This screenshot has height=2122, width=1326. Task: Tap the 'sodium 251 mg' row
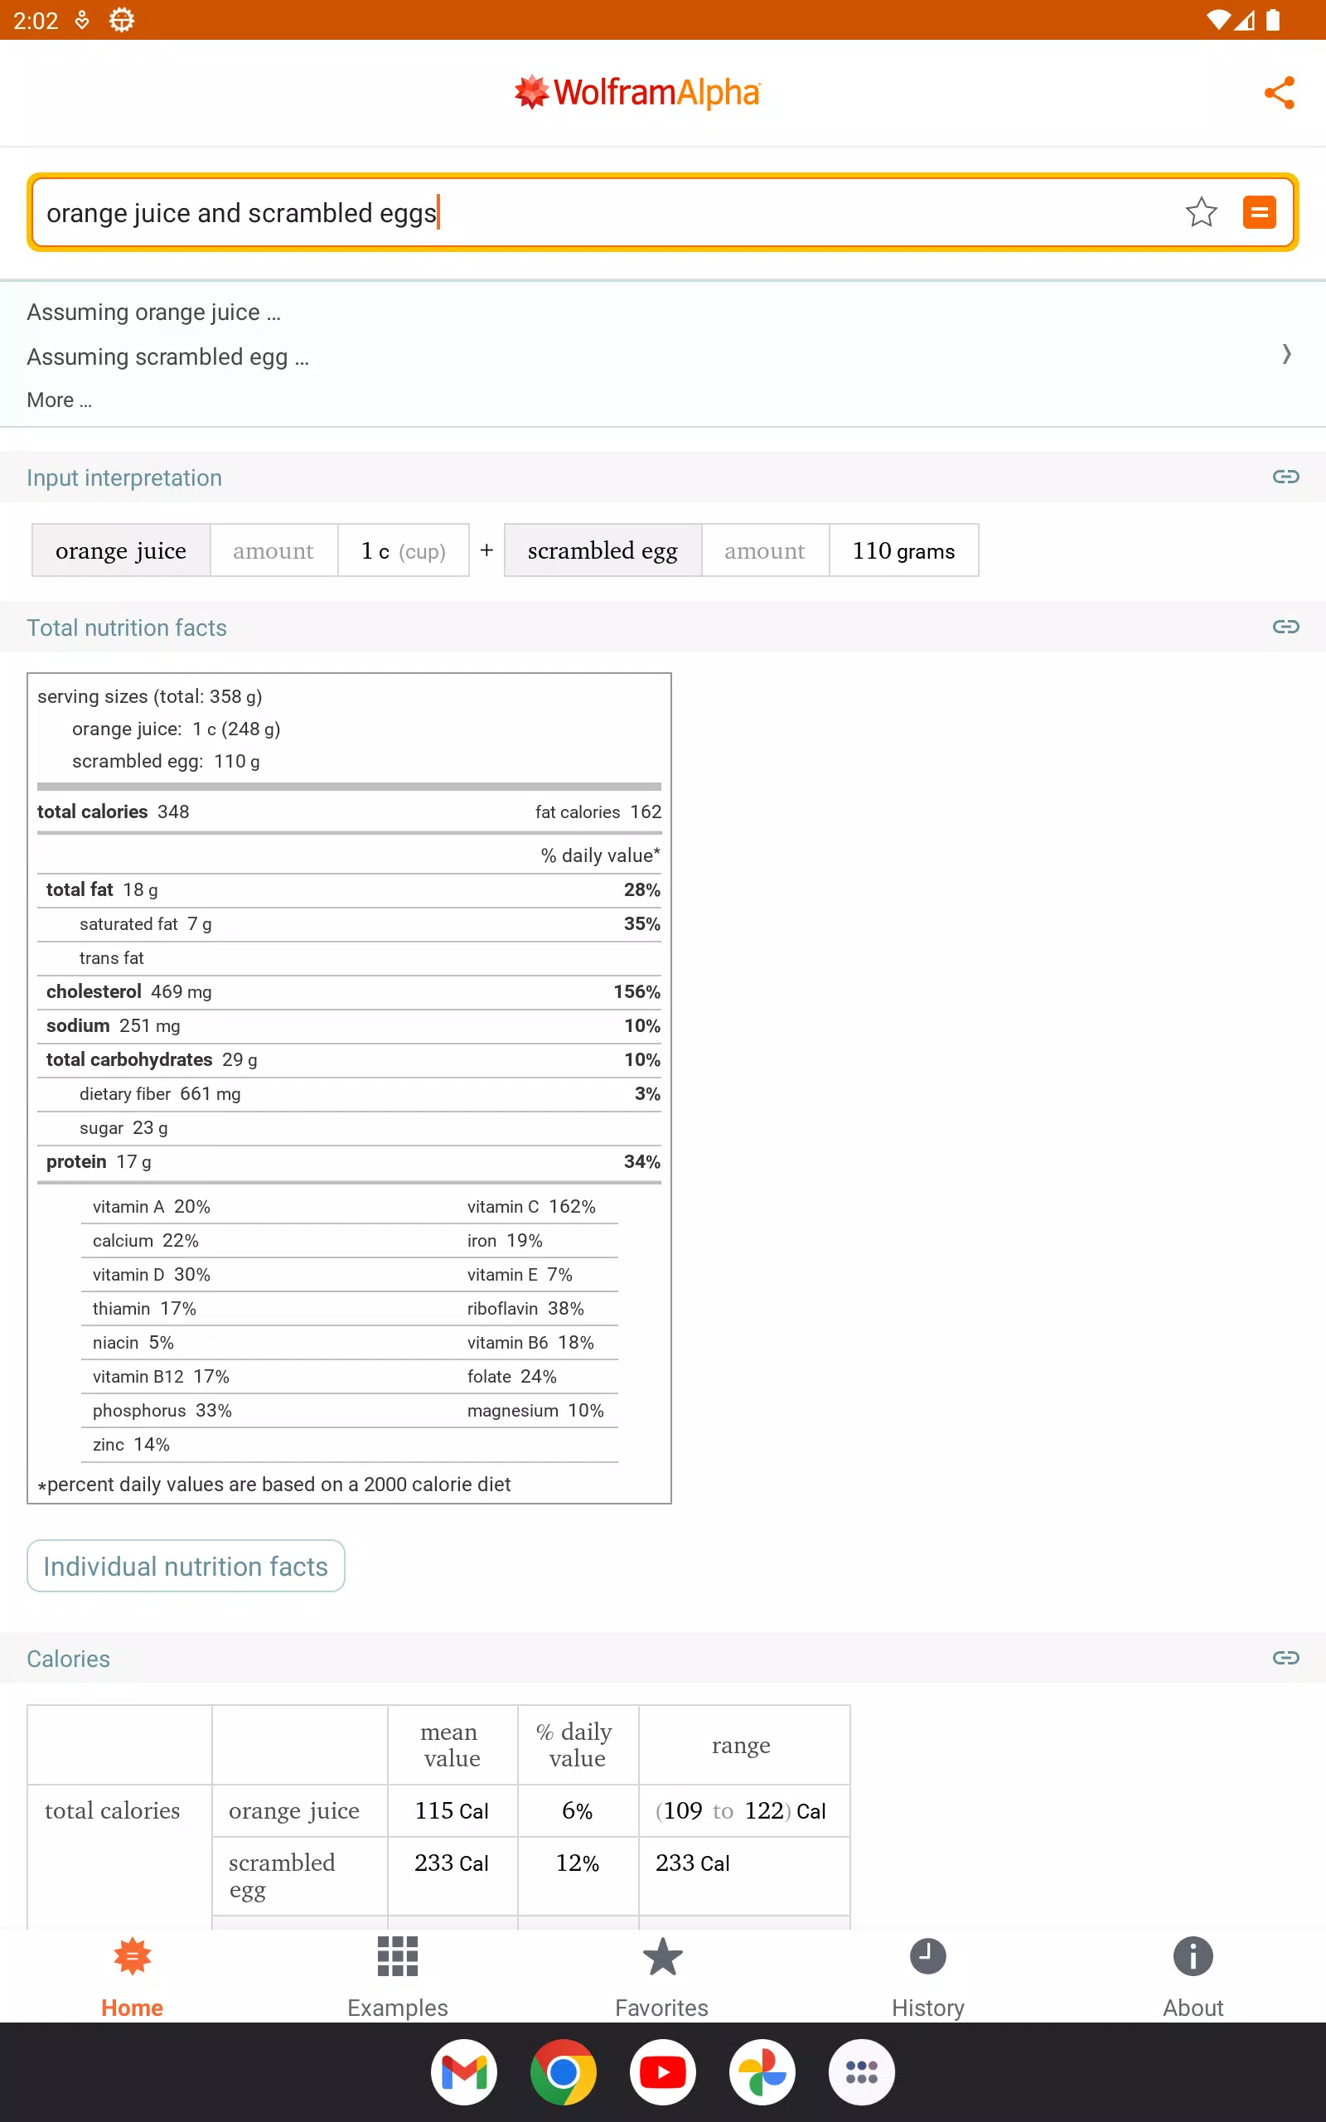tap(349, 1026)
